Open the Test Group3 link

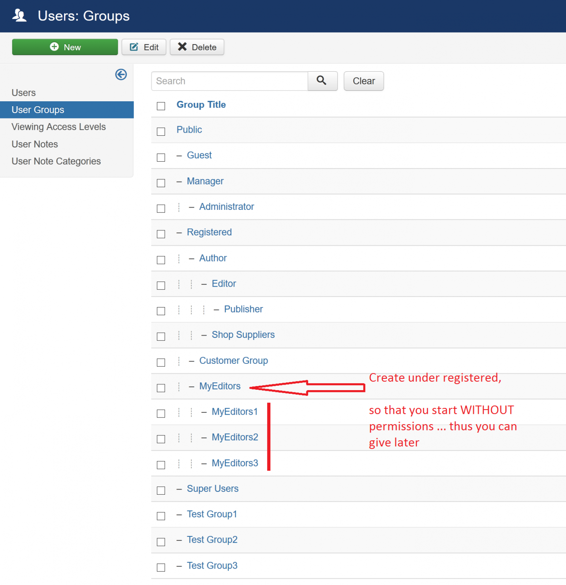coord(212,566)
